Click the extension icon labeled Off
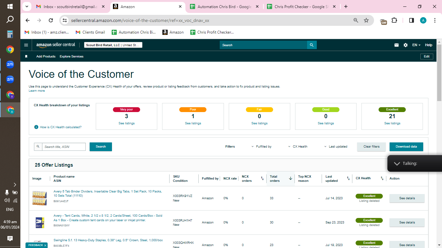Screen dimensions: 442x248 point(383,21)
